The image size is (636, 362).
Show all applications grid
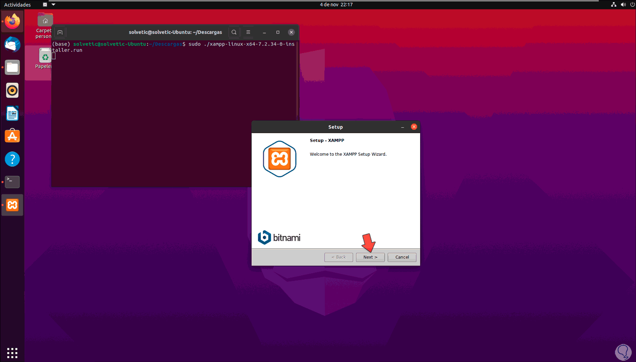coord(12,353)
